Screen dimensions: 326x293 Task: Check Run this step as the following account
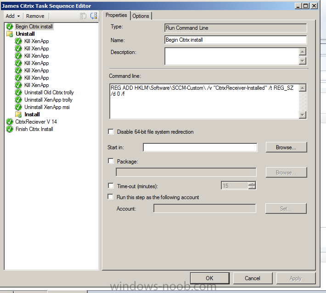(x=110, y=196)
